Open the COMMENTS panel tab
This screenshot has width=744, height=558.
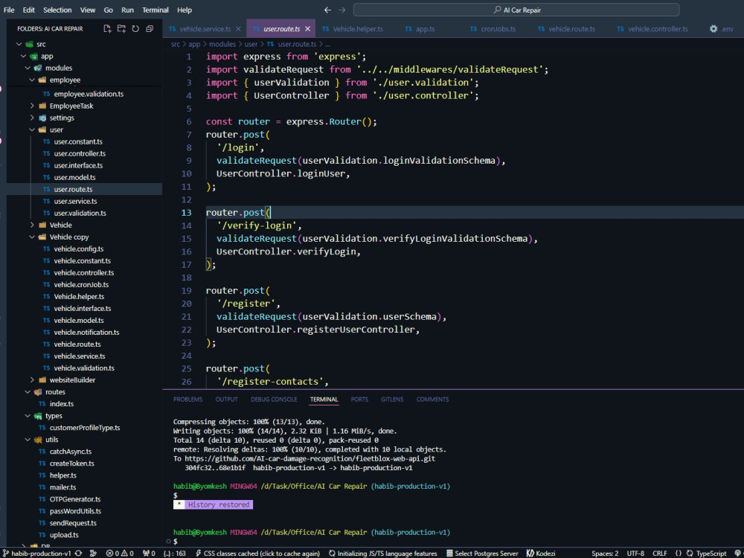(432, 400)
